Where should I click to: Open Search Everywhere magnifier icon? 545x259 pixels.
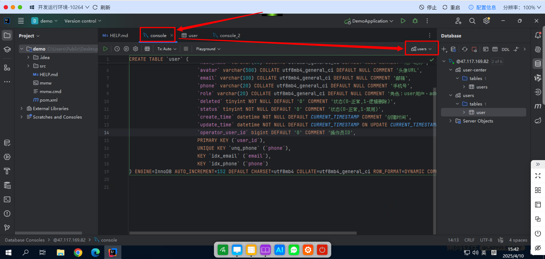472,21
